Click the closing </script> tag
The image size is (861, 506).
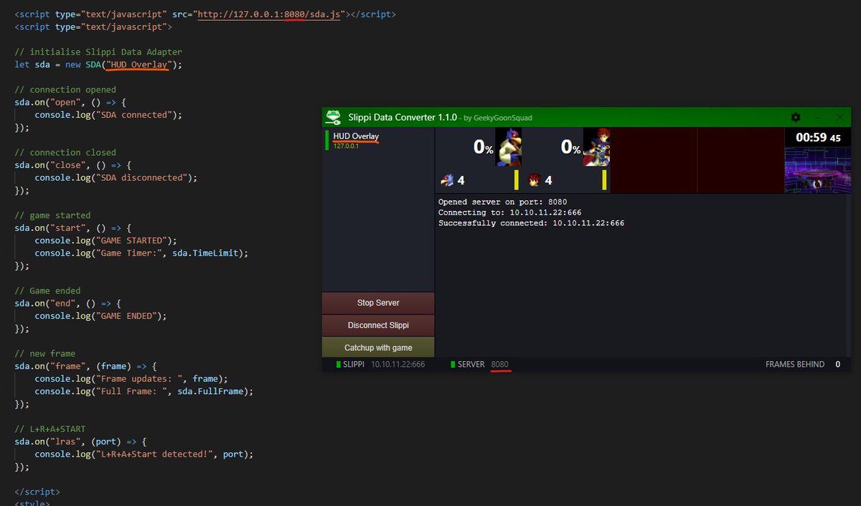click(x=37, y=492)
